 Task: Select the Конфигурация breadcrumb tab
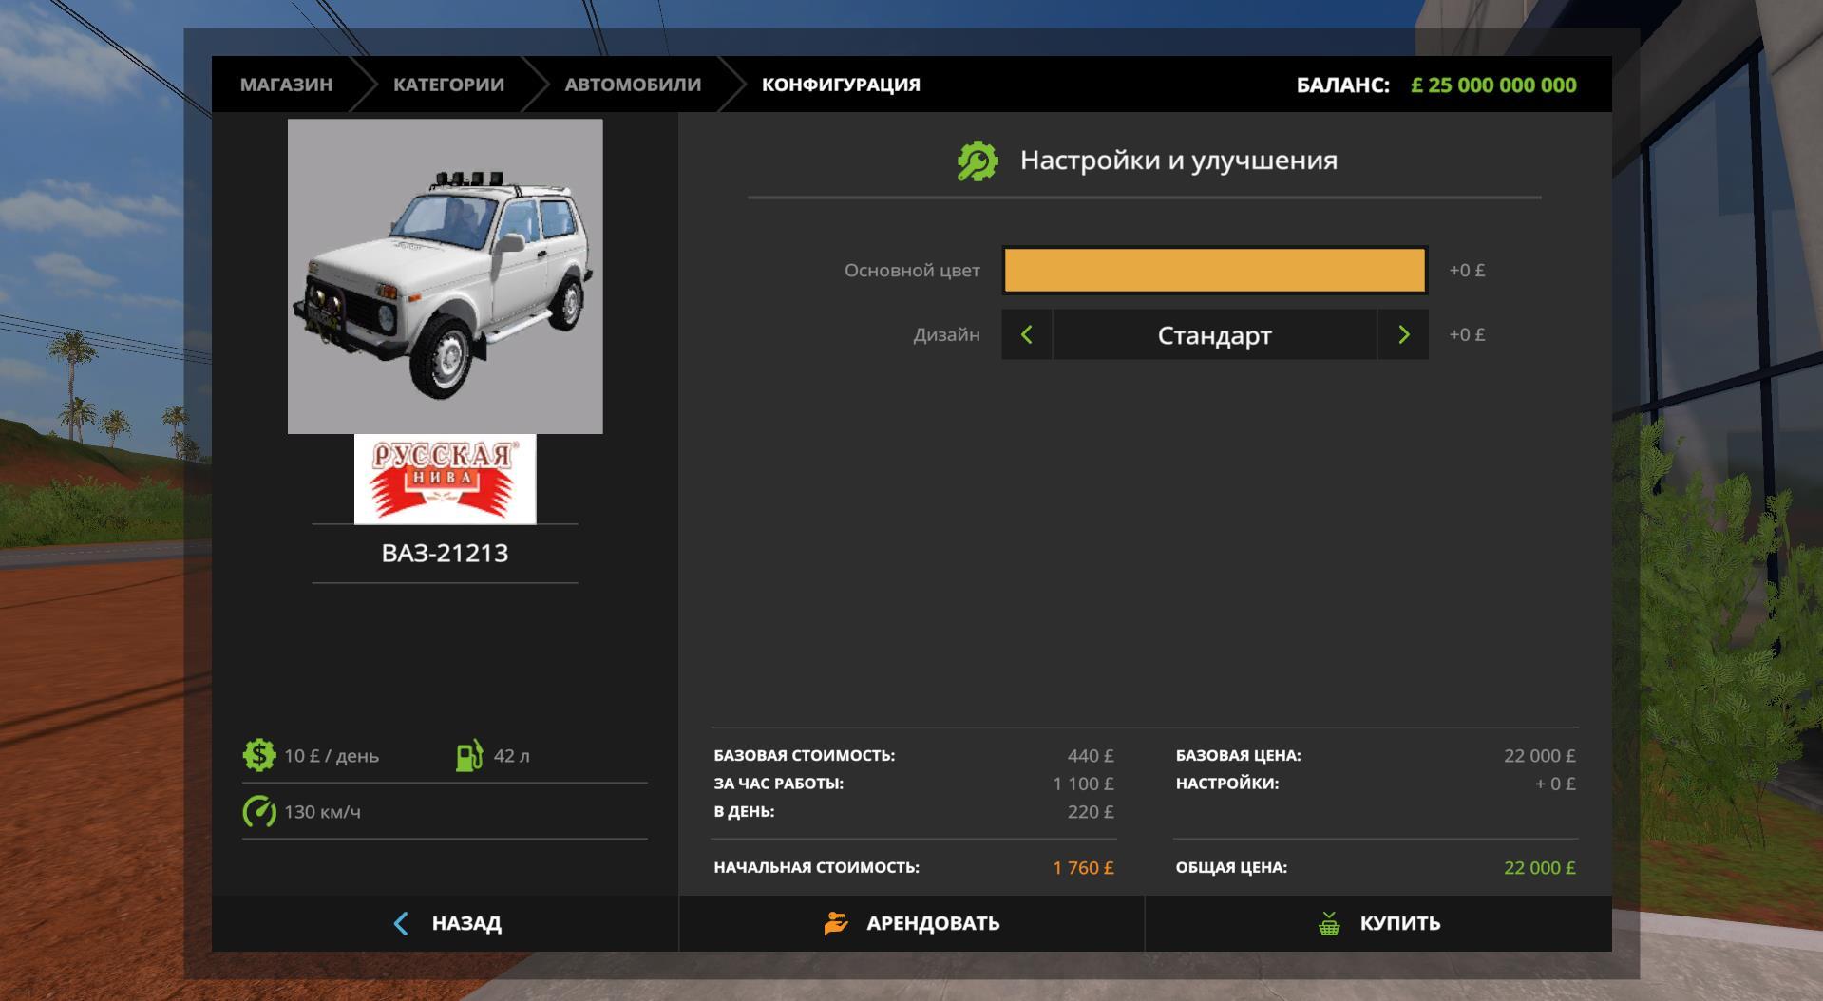pyautogui.click(x=841, y=85)
